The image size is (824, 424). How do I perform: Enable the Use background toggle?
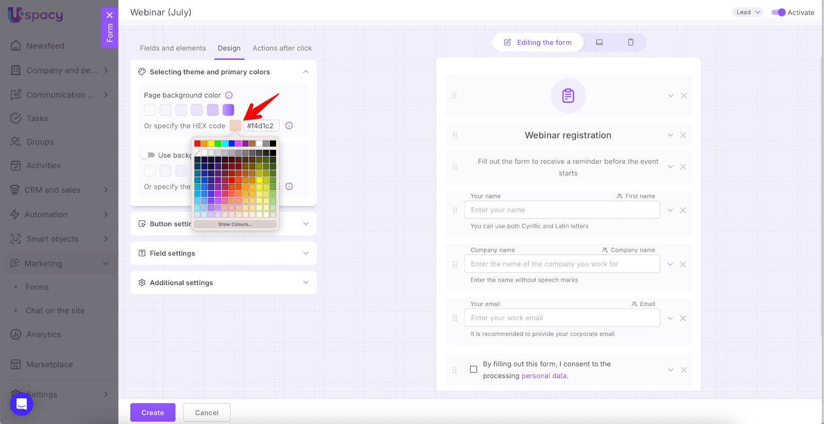pyautogui.click(x=148, y=155)
